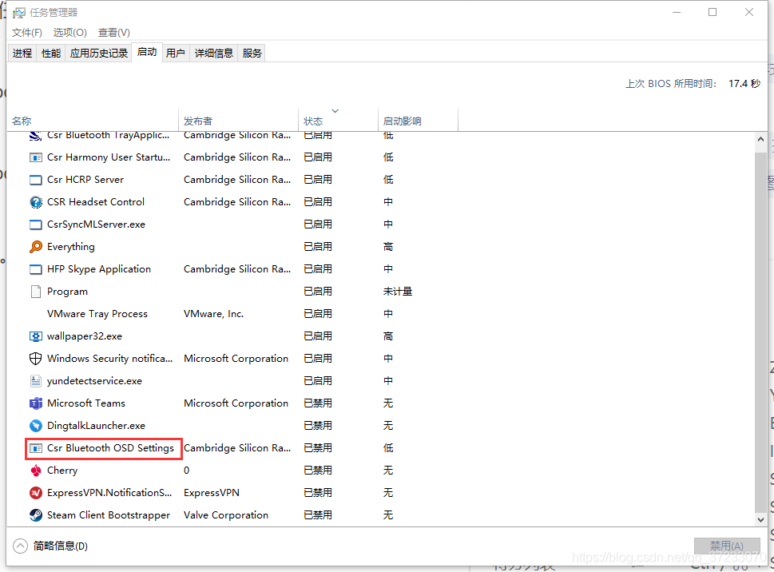Click 已禁用 status of Cherry
This screenshot has height=572, width=774.
[x=317, y=471]
